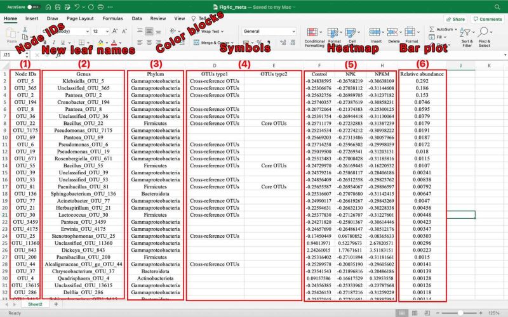The height and width of the screenshot is (317, 508).
Task: Expand the Fill dropdown in editing group
Action: 445,37
